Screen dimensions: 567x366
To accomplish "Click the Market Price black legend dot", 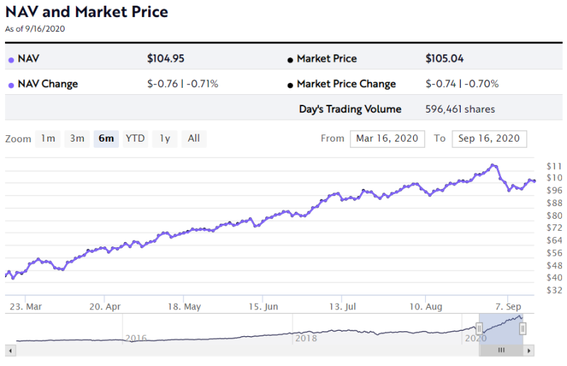I will point(291,60).
